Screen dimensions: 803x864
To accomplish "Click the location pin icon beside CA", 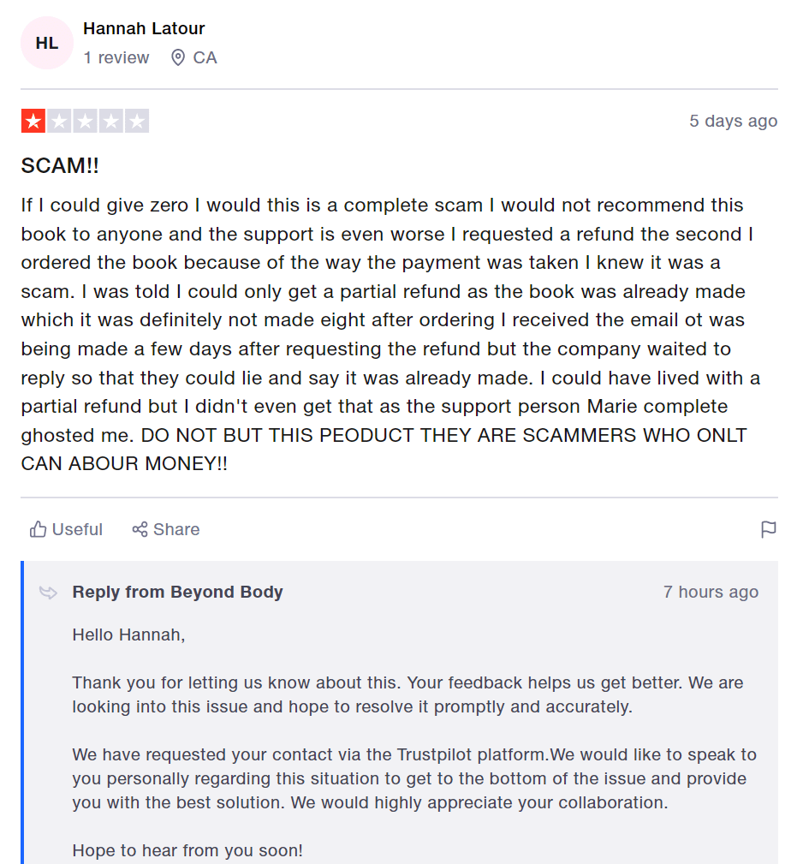I will pos(178,57).
